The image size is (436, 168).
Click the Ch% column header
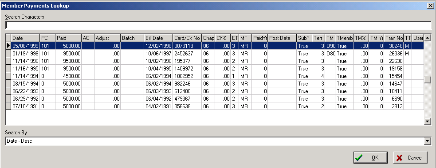[223, 38]
